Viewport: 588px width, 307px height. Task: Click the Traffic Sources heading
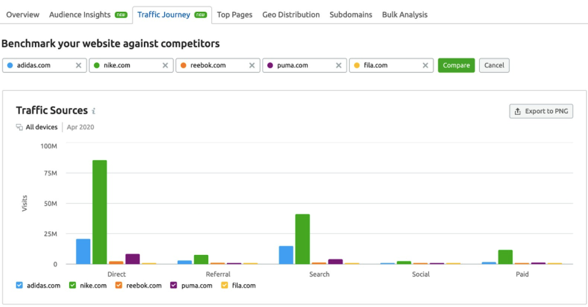(51, 111)
